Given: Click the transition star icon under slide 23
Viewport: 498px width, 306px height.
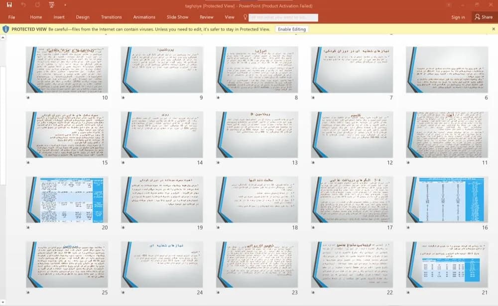Looking at the screenshot, I should (x=218, y=293).
